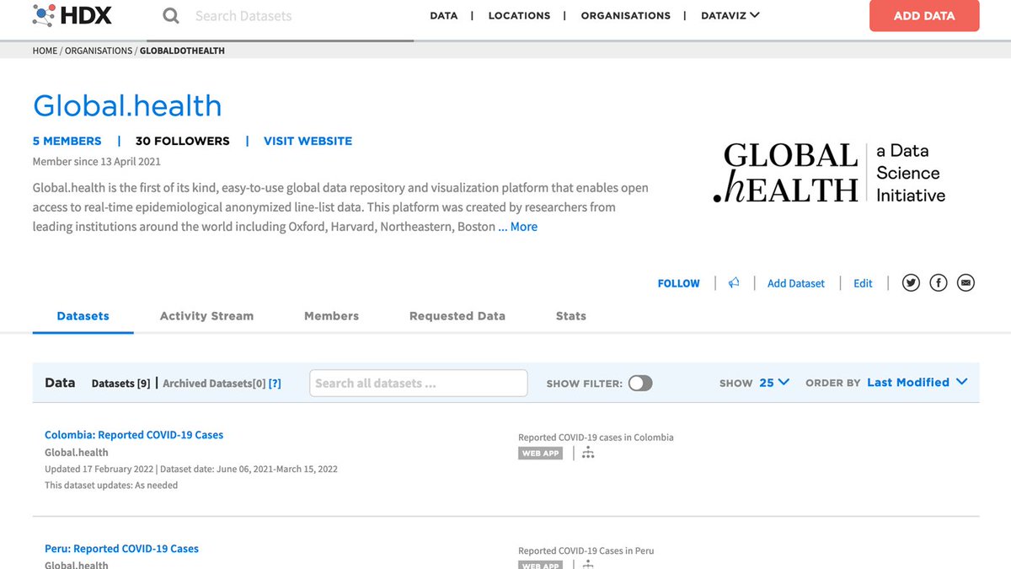This screenshot has height=569, width=1011.
Task: Select the Datasets tab
Action: click(83, 316)
